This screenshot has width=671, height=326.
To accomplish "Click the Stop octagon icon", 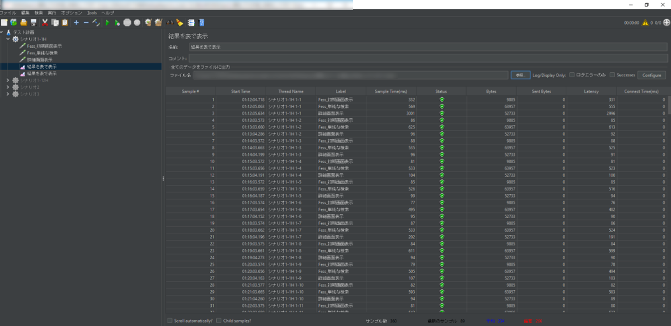I will click(x=127, y=22).
